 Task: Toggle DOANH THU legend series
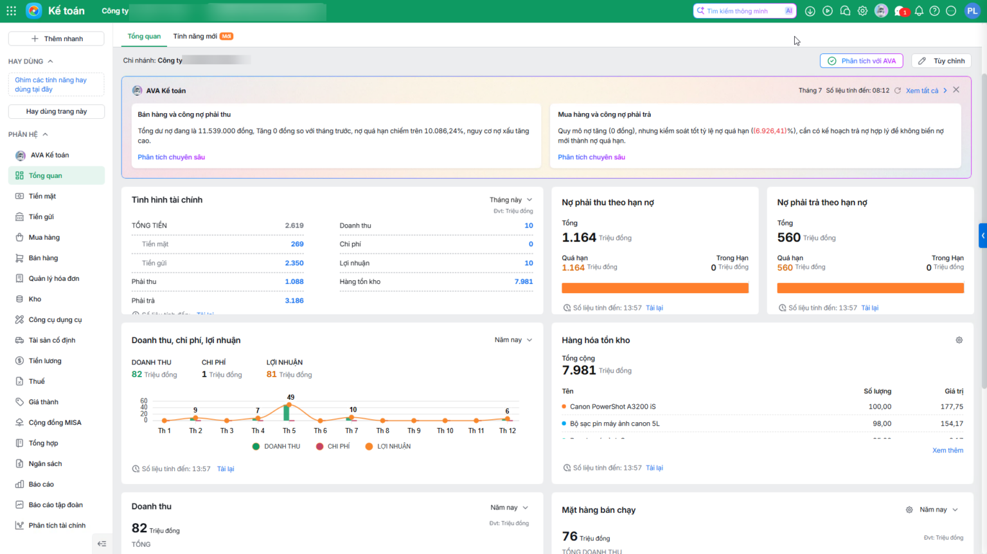pos(276,446)
